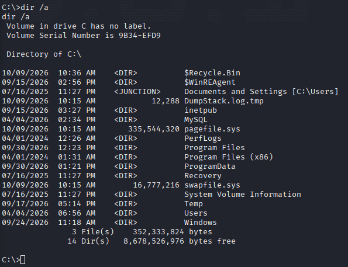Viewport: 348px width, 267px height.
Task: Click the 'swapfile.sys' file name
Action: [212, 185]
